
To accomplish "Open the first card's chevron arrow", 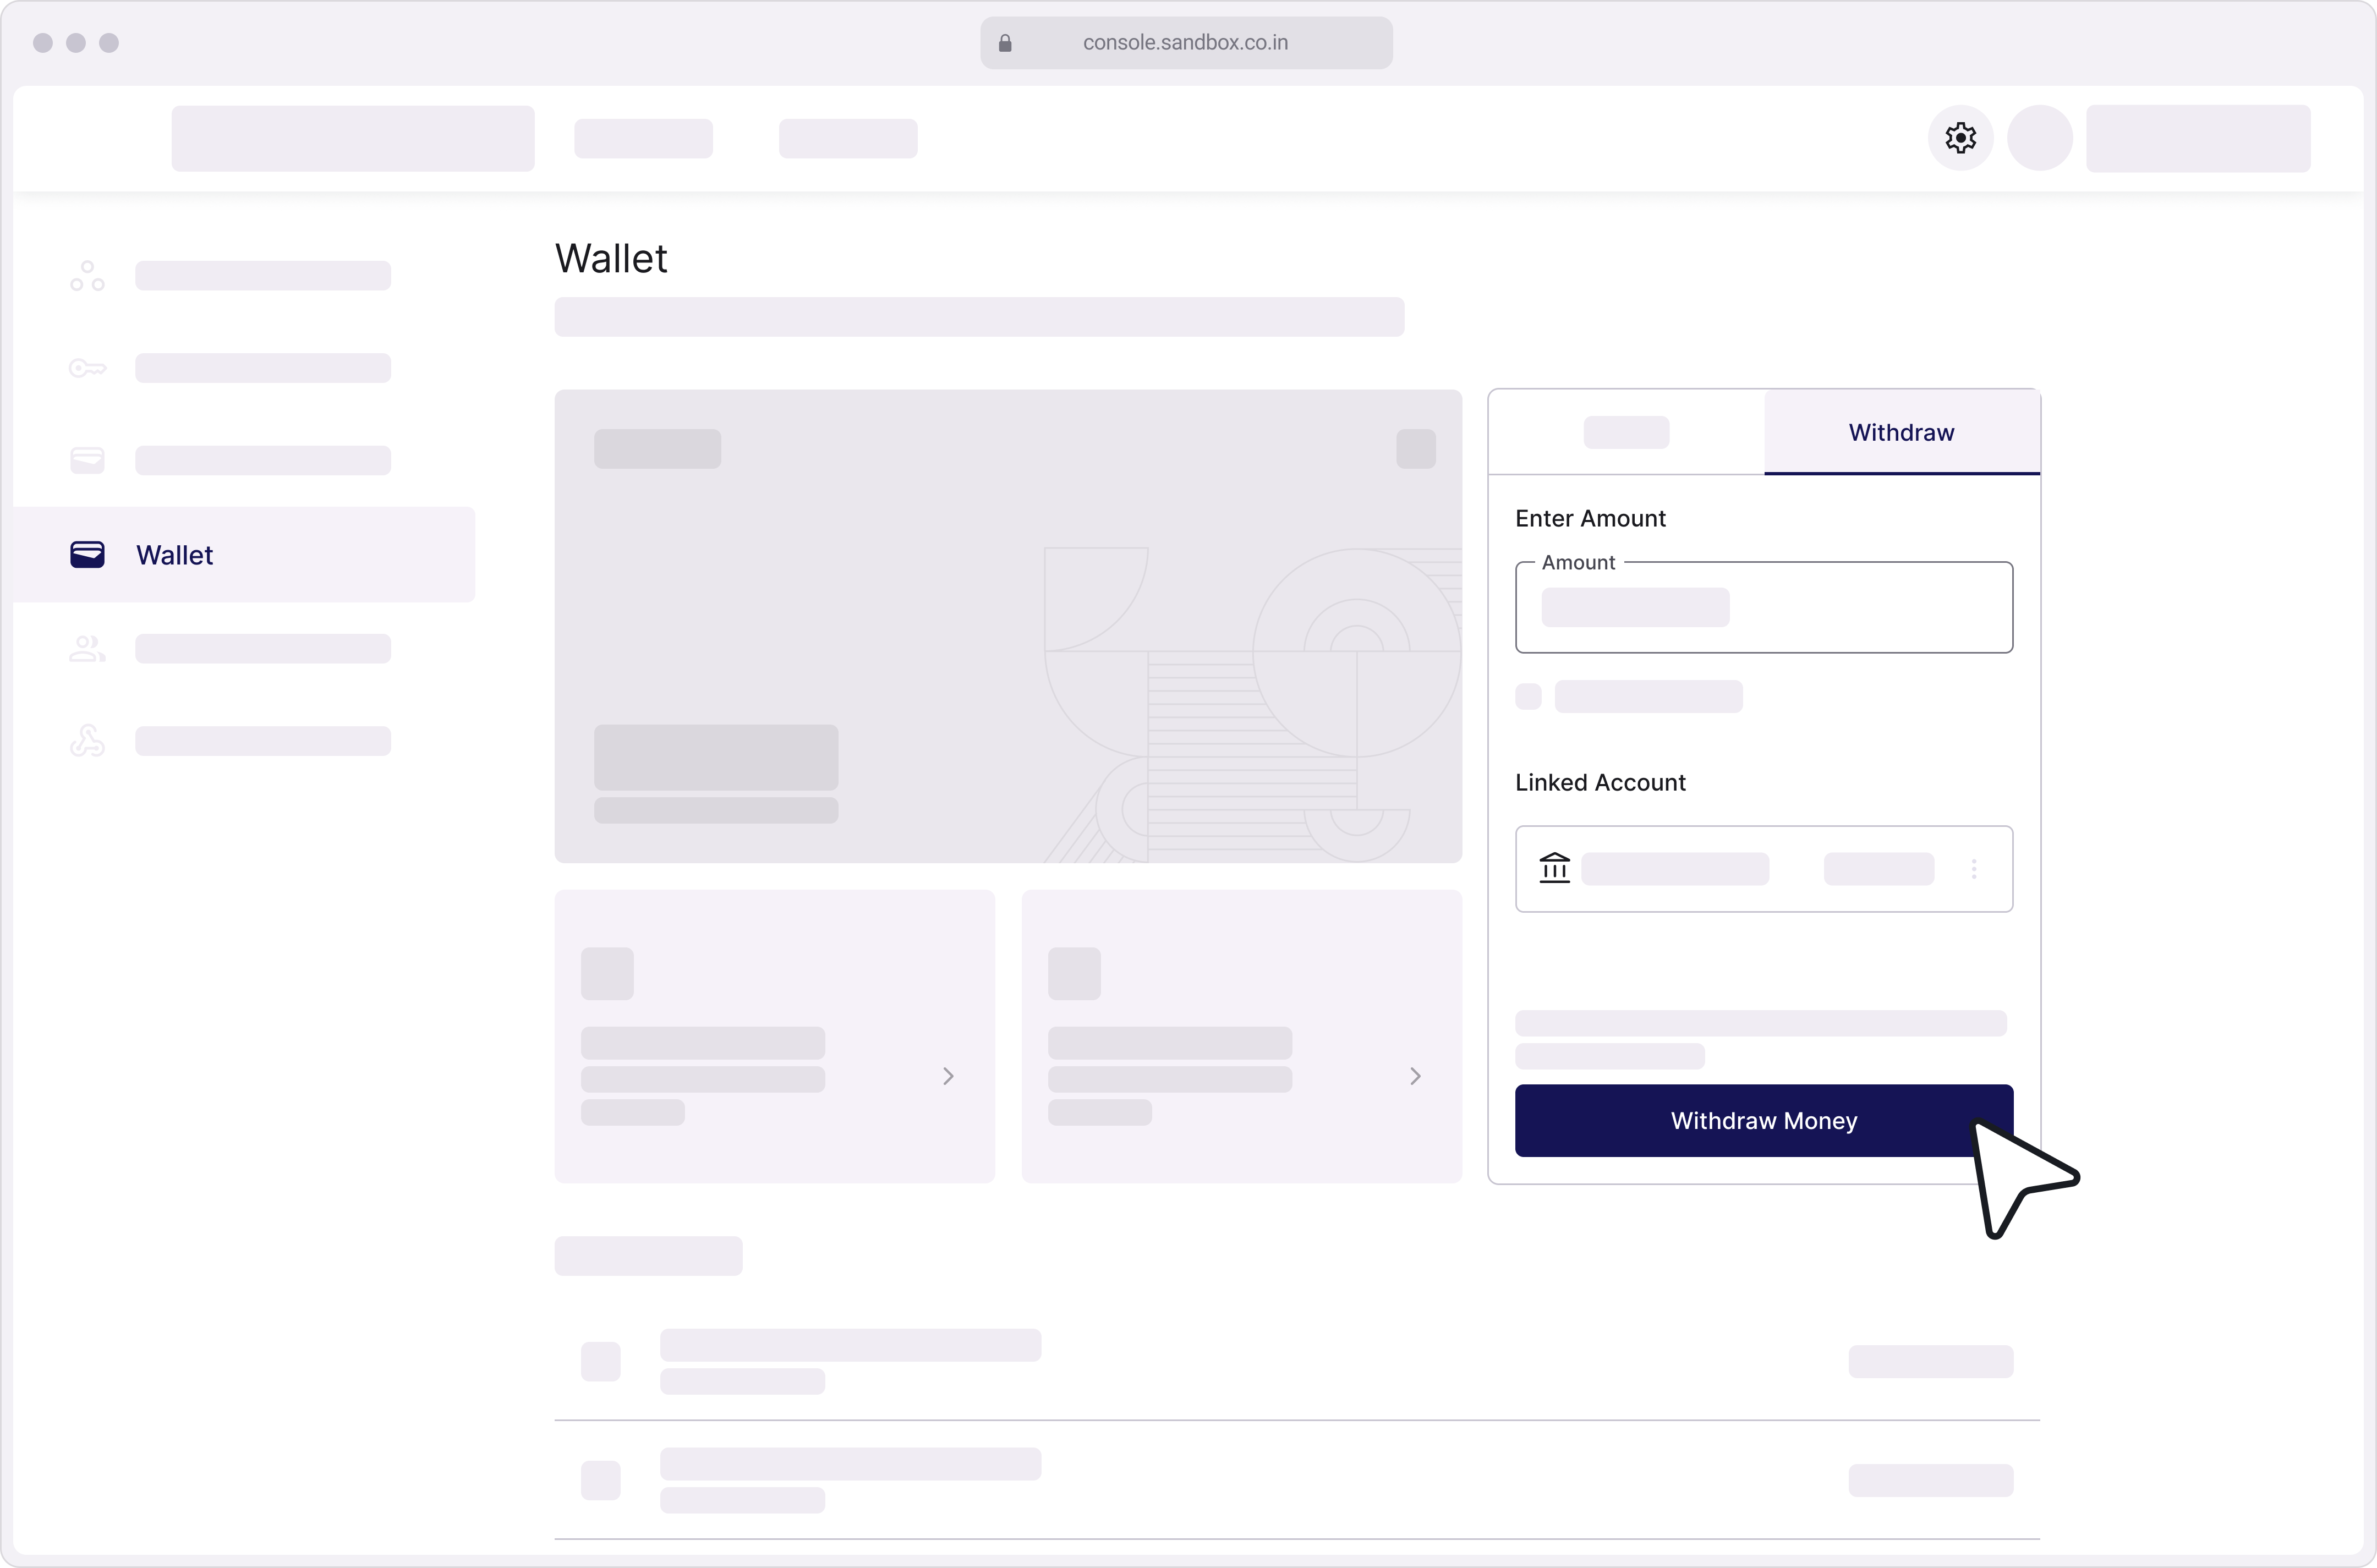I will point(948,1076).
